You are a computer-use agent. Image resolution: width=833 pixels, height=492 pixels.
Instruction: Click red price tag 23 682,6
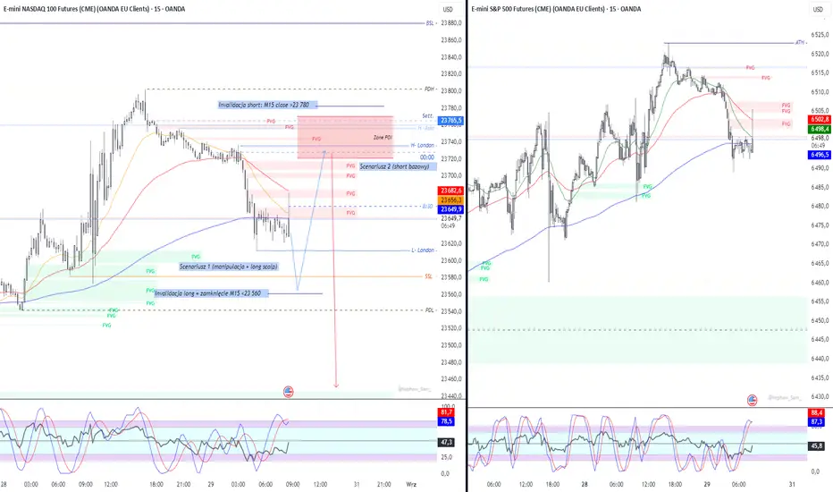[x=451, y=191]
